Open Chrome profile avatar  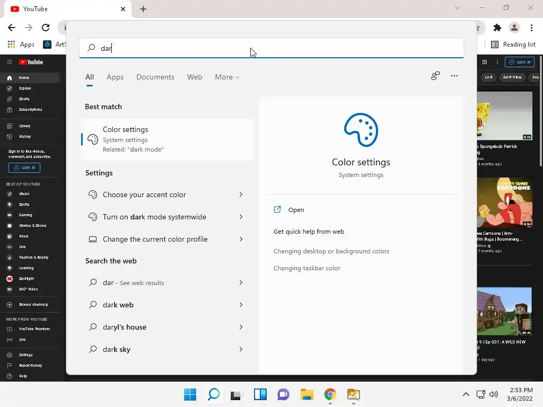point(514,28)
